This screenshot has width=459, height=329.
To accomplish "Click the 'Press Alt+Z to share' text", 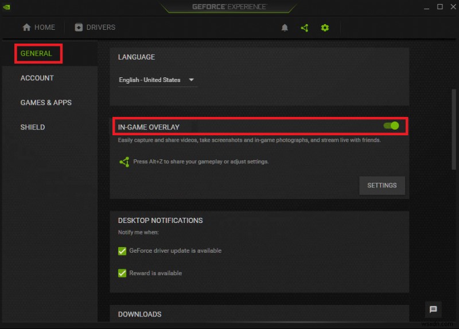I will click(x=201, y=162).
